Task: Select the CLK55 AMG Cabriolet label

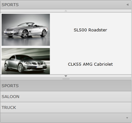Action: [90, 64]
